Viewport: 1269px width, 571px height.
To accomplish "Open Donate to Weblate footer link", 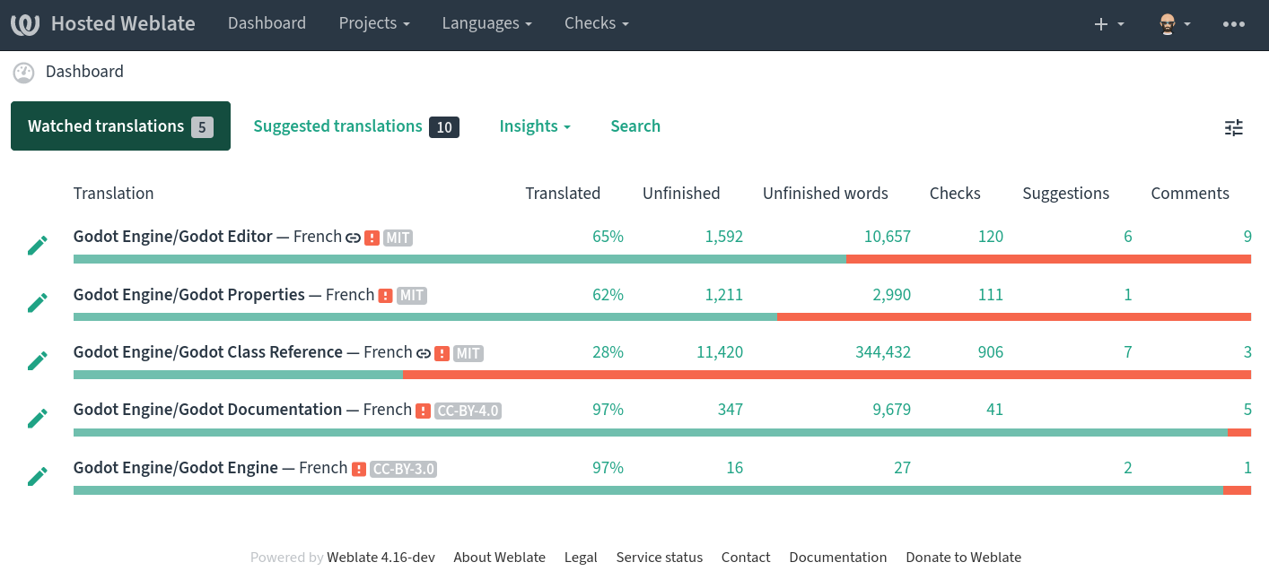I will (x=963, y=558).
